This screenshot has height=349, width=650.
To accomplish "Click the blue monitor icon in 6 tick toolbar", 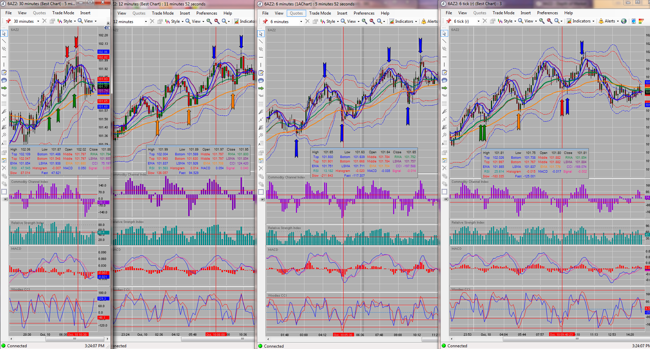I will tap(634, 21).
